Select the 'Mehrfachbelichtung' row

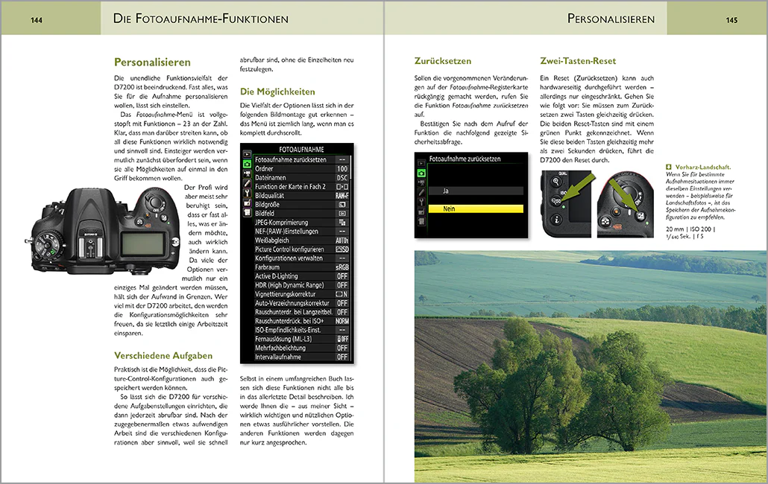pyautogui.click(x=301, y=348)
